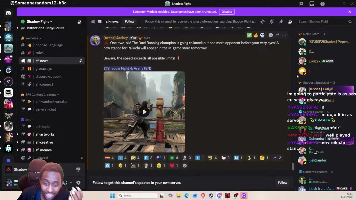Open Add Reaction smiley in message toolbar
Viewport: 356px width, 200px height.
click(271, 35)
